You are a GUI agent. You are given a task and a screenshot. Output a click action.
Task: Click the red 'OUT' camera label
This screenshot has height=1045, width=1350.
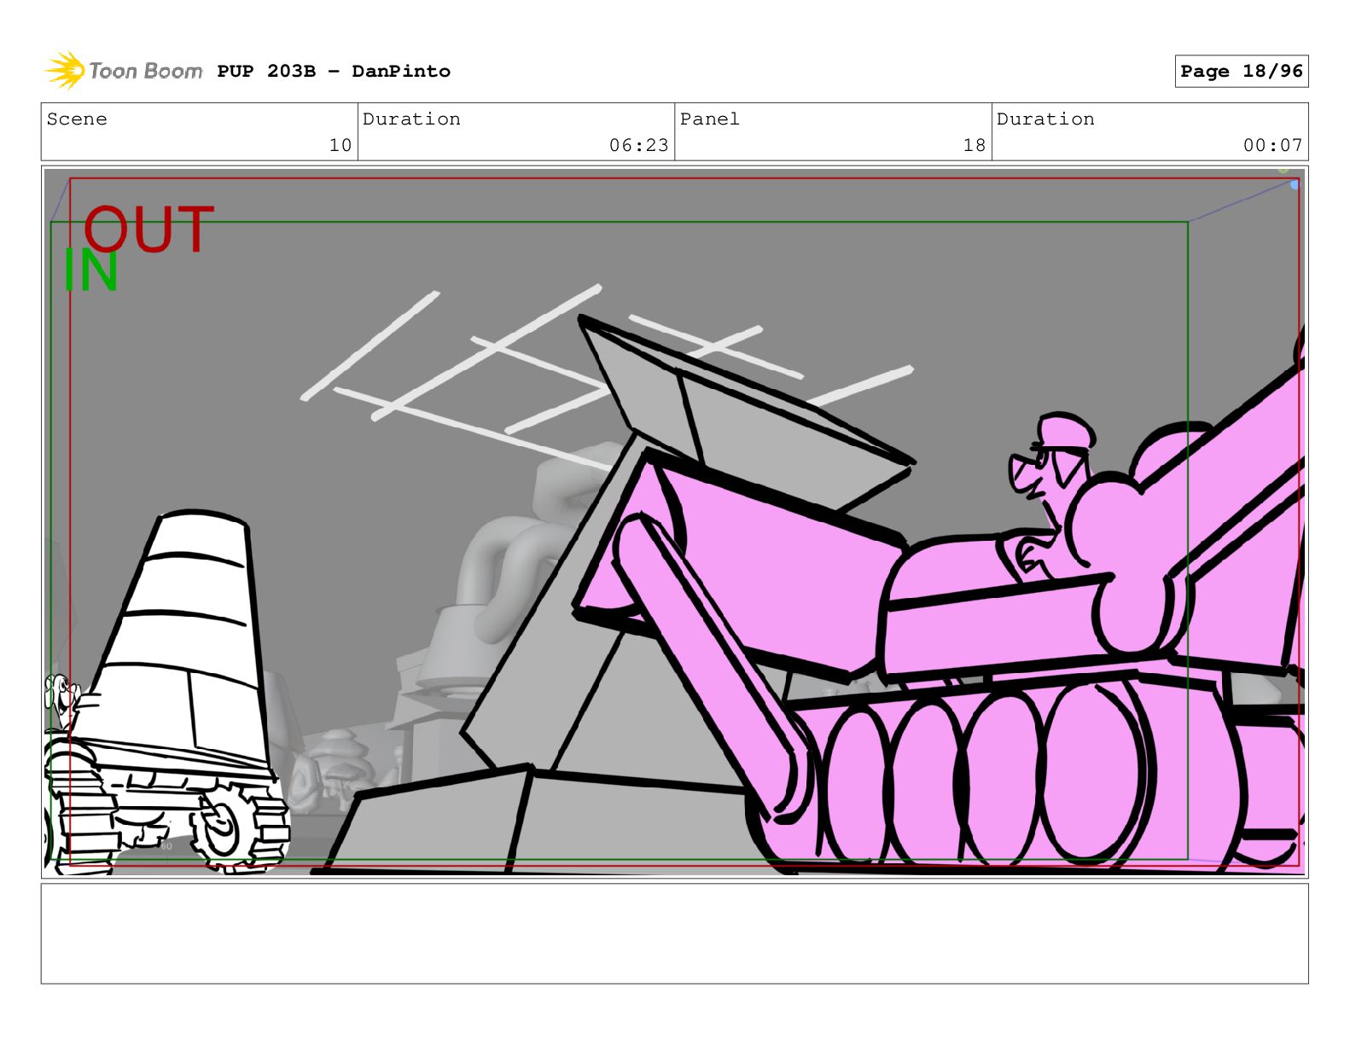148,229
